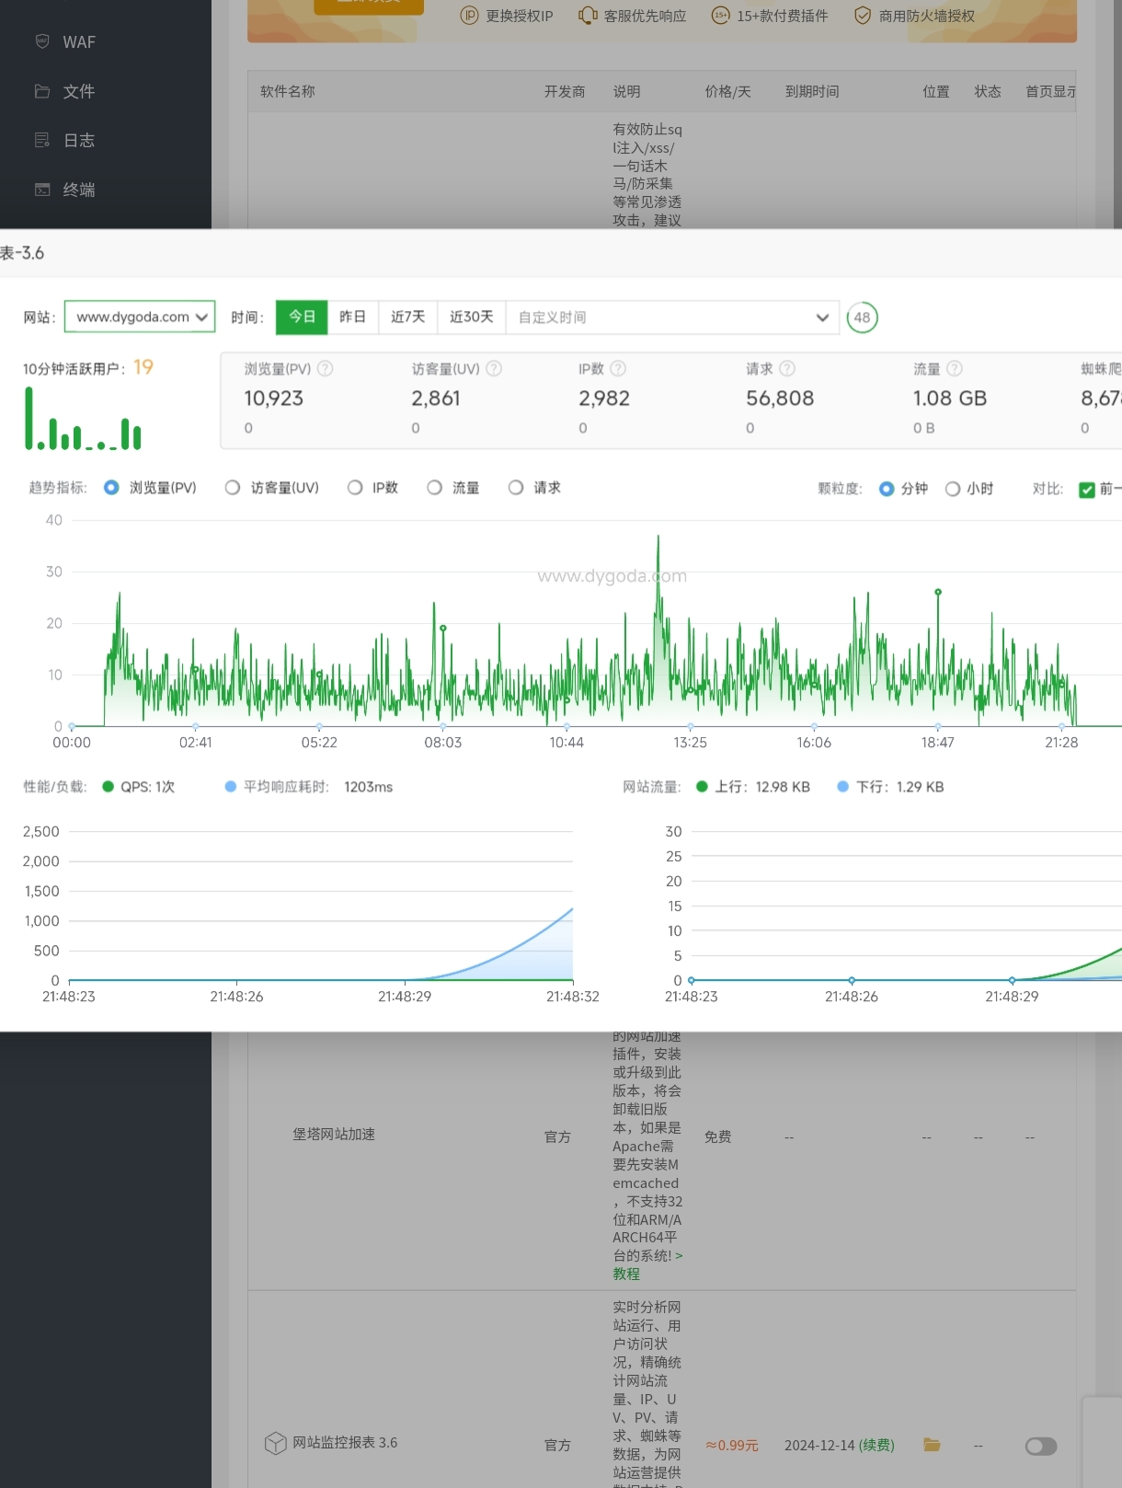Open the WAF sidebar item

78,42
